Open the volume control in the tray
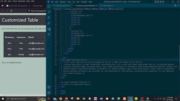The height and width of the screenshot is (101, 180). click(x=161, y=98)
